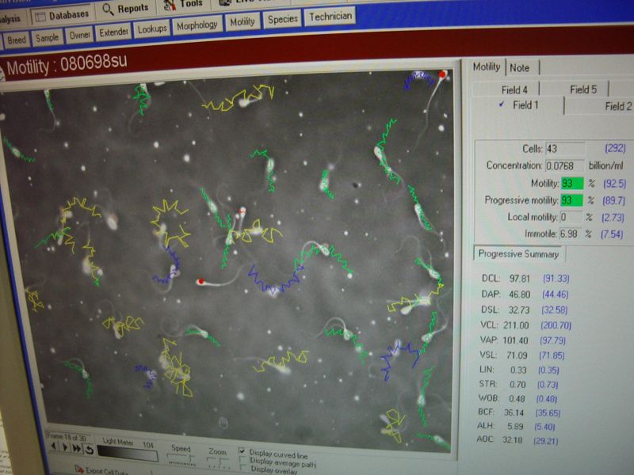
Task: Click the Export Cell Data icon
Action: click(79, 469)
